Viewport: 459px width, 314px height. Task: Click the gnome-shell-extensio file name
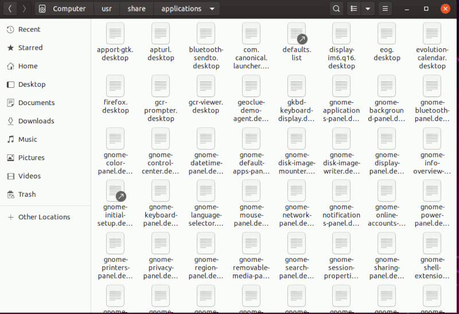point(432,268)
